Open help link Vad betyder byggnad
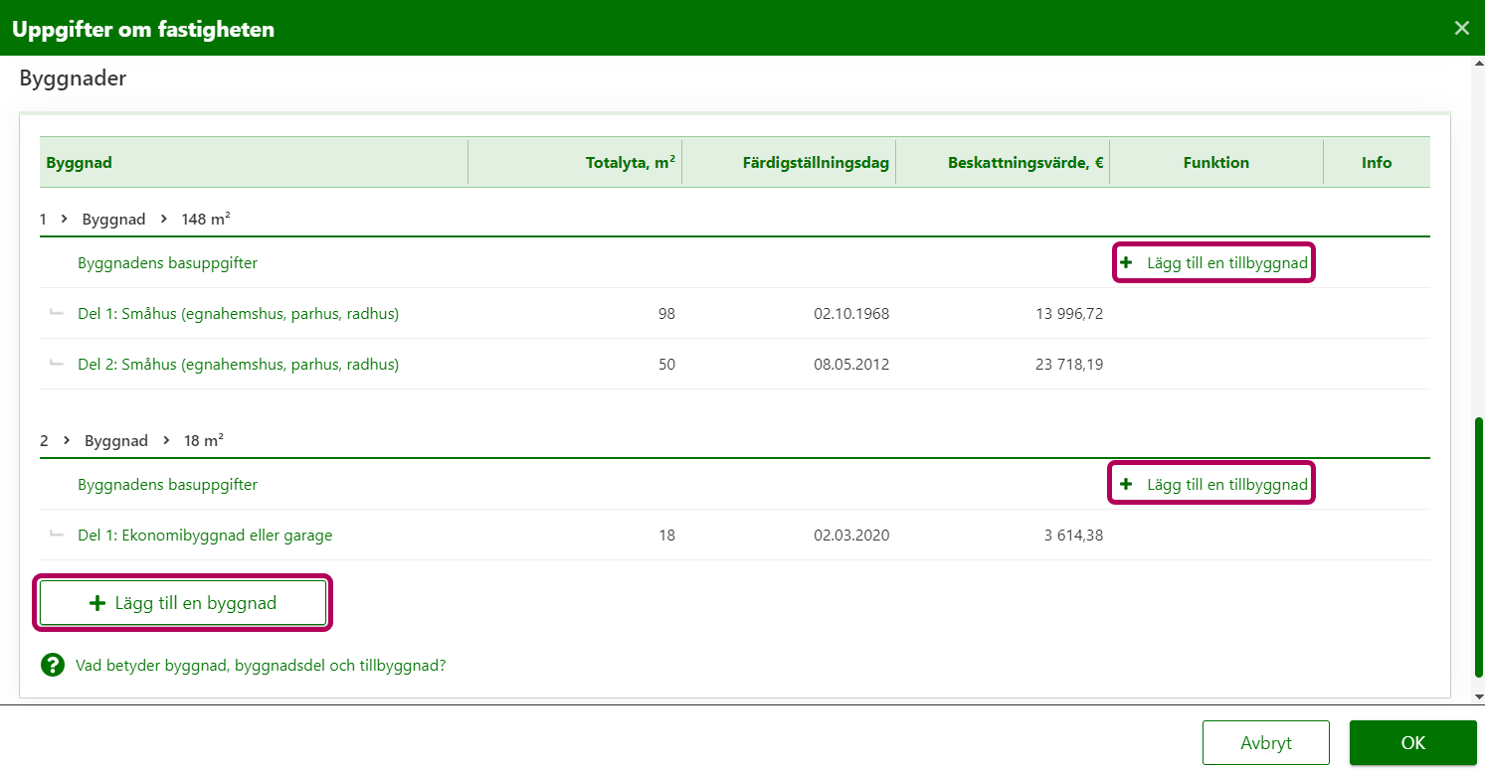Screen dimensions: 1485x772 tap(261, 666)
